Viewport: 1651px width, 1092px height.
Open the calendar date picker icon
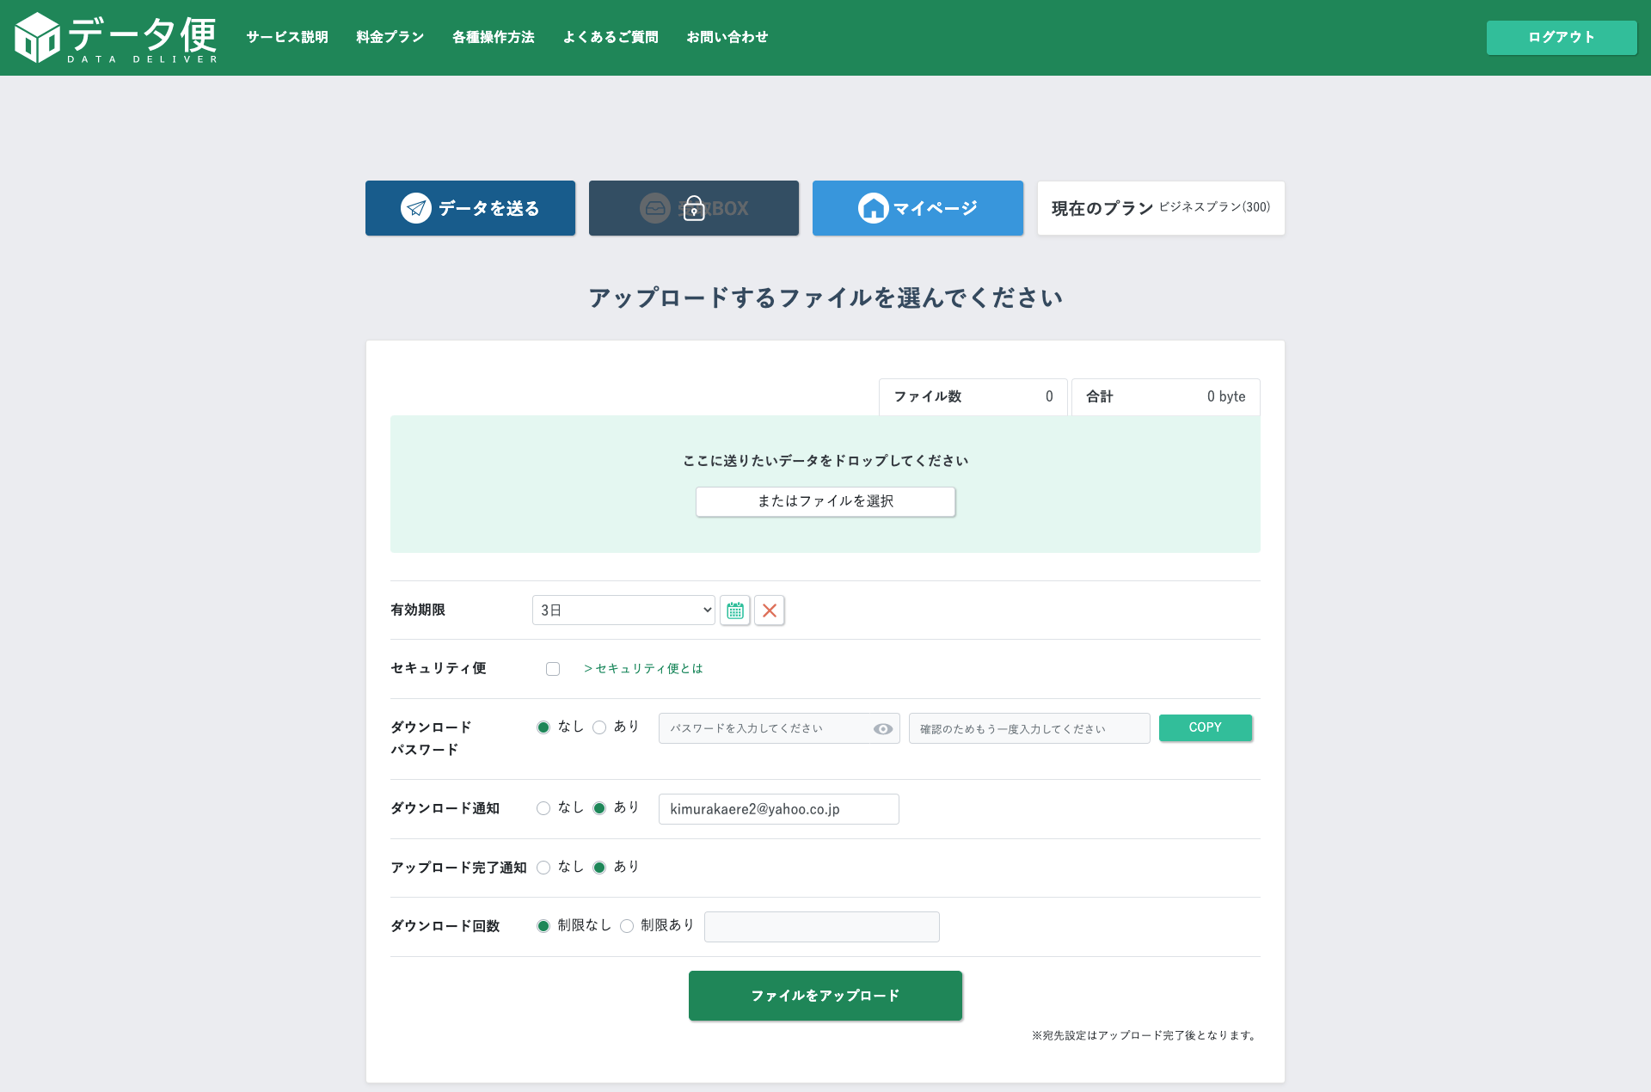pos(735,610)
